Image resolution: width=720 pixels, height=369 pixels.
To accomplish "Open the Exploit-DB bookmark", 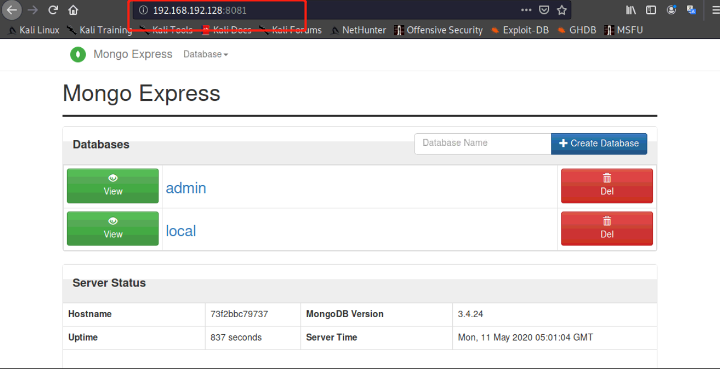I will coord(519,30).
